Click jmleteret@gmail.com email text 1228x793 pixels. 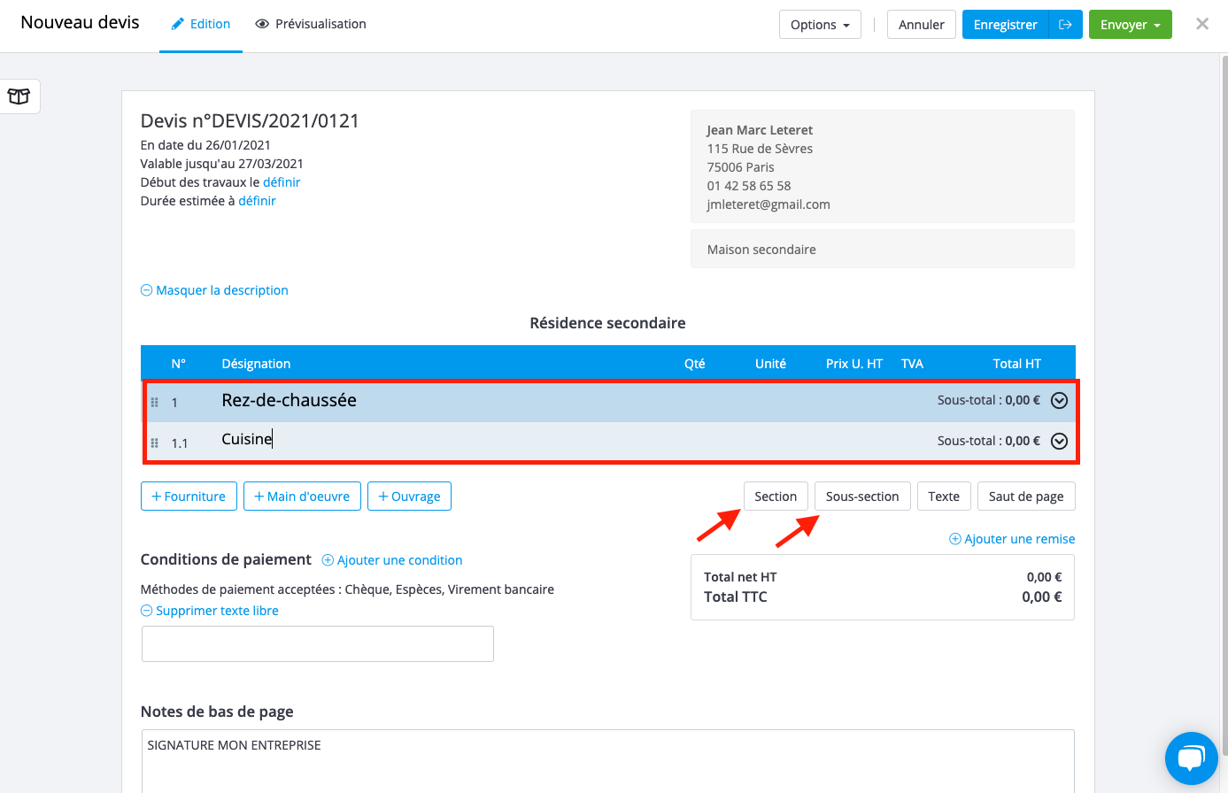[768, 204]
